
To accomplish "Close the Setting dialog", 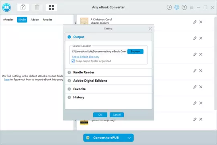I will click(x=150, y=29).
